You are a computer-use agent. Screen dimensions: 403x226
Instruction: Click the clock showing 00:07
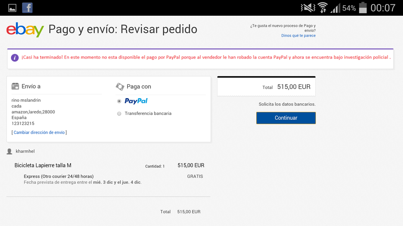click(x=383, y=8)
